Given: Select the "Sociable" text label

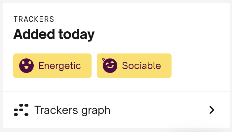Looking at the screenshot, I should pyautogui.click(x=141, y=66).
